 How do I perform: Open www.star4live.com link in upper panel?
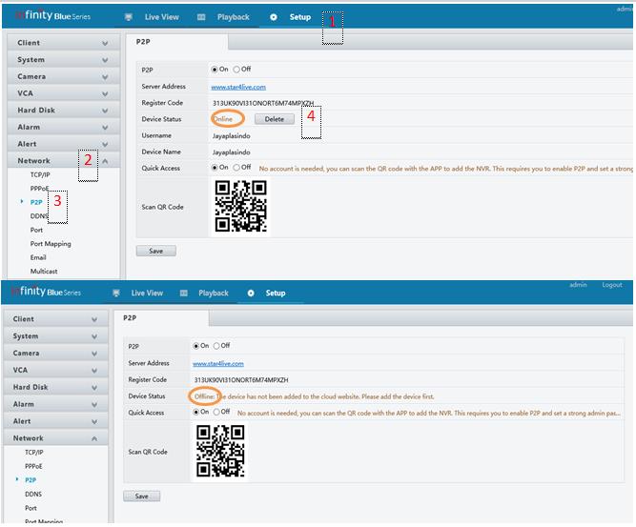click(231, 87)
